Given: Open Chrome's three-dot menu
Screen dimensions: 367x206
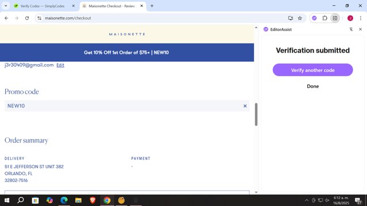Looking at the screenshot, I should tap(361, 18).
